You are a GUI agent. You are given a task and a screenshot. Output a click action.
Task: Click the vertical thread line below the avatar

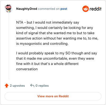tap(9, 46)
